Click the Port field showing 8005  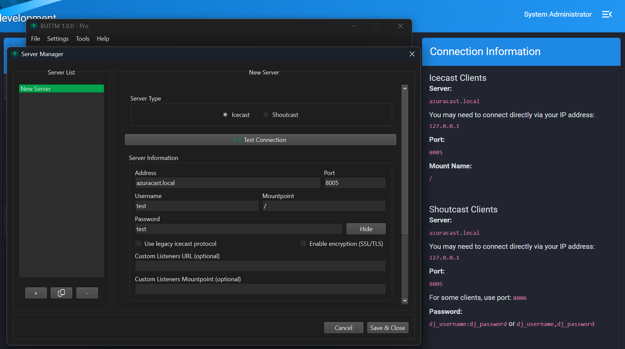tap(355, 183)
